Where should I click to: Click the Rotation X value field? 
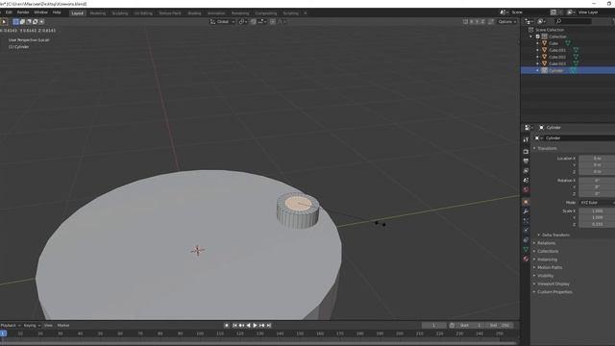597,181
